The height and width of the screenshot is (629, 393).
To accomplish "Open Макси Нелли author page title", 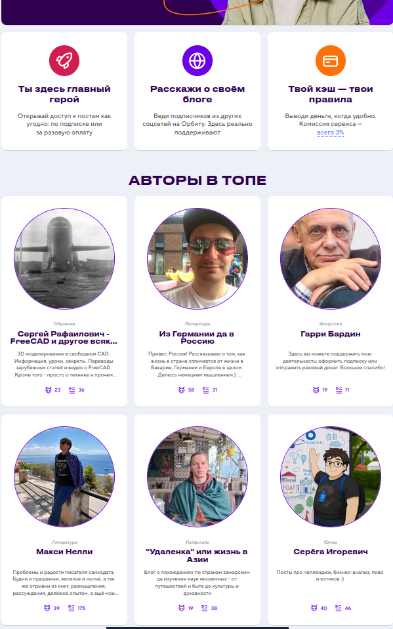I will (x=64, y=552).
